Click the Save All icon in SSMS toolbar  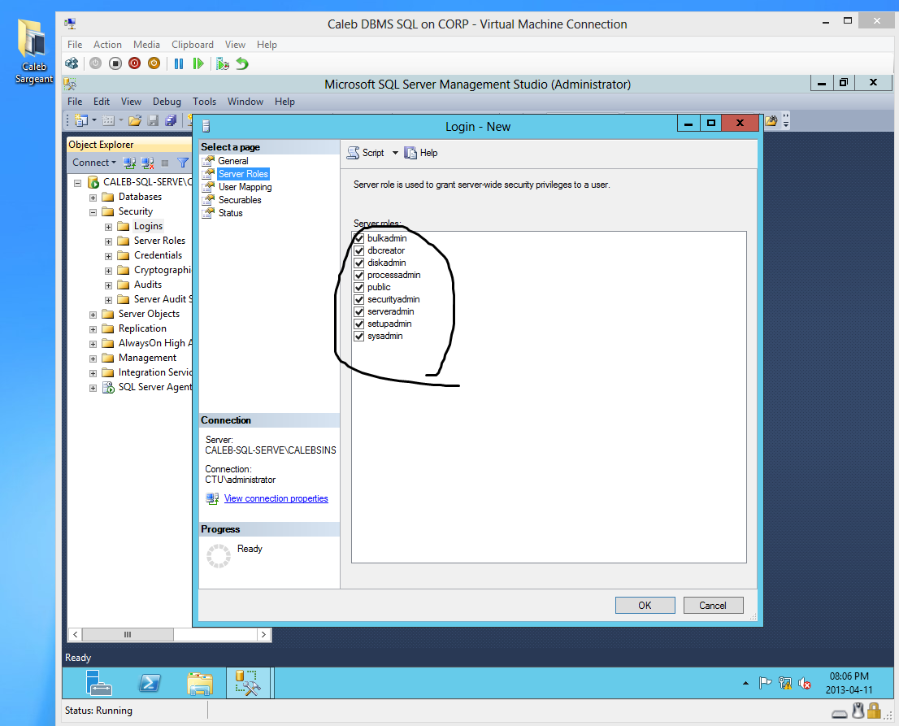(x=171, y=120)
